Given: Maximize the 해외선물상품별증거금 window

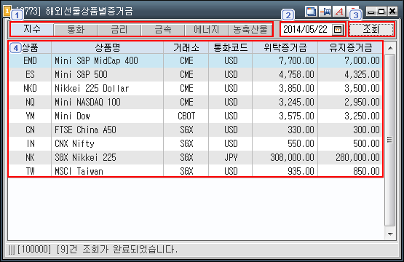Looking at the screenshot, I should [x=381, y=12].
